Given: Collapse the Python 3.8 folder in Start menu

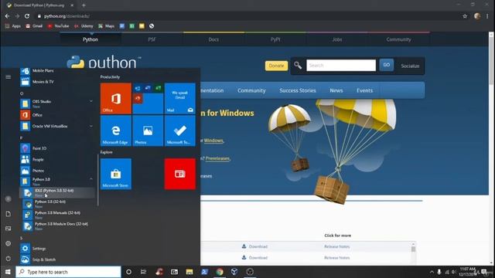Looking at the screenshot, I should pos(91,179).
